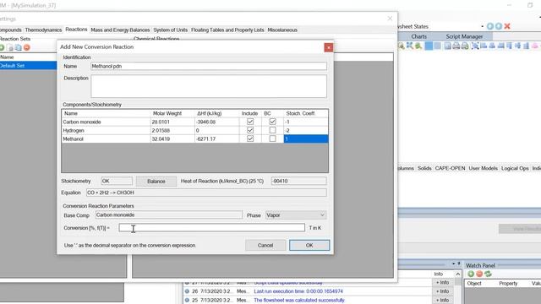The width and height of the screenshot is (541, 304).
Task: Click the first align objects icon after selection icon
Action: (x=484, y=46)
